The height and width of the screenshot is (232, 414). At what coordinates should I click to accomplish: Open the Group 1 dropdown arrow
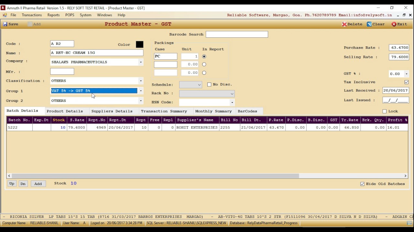141,91
